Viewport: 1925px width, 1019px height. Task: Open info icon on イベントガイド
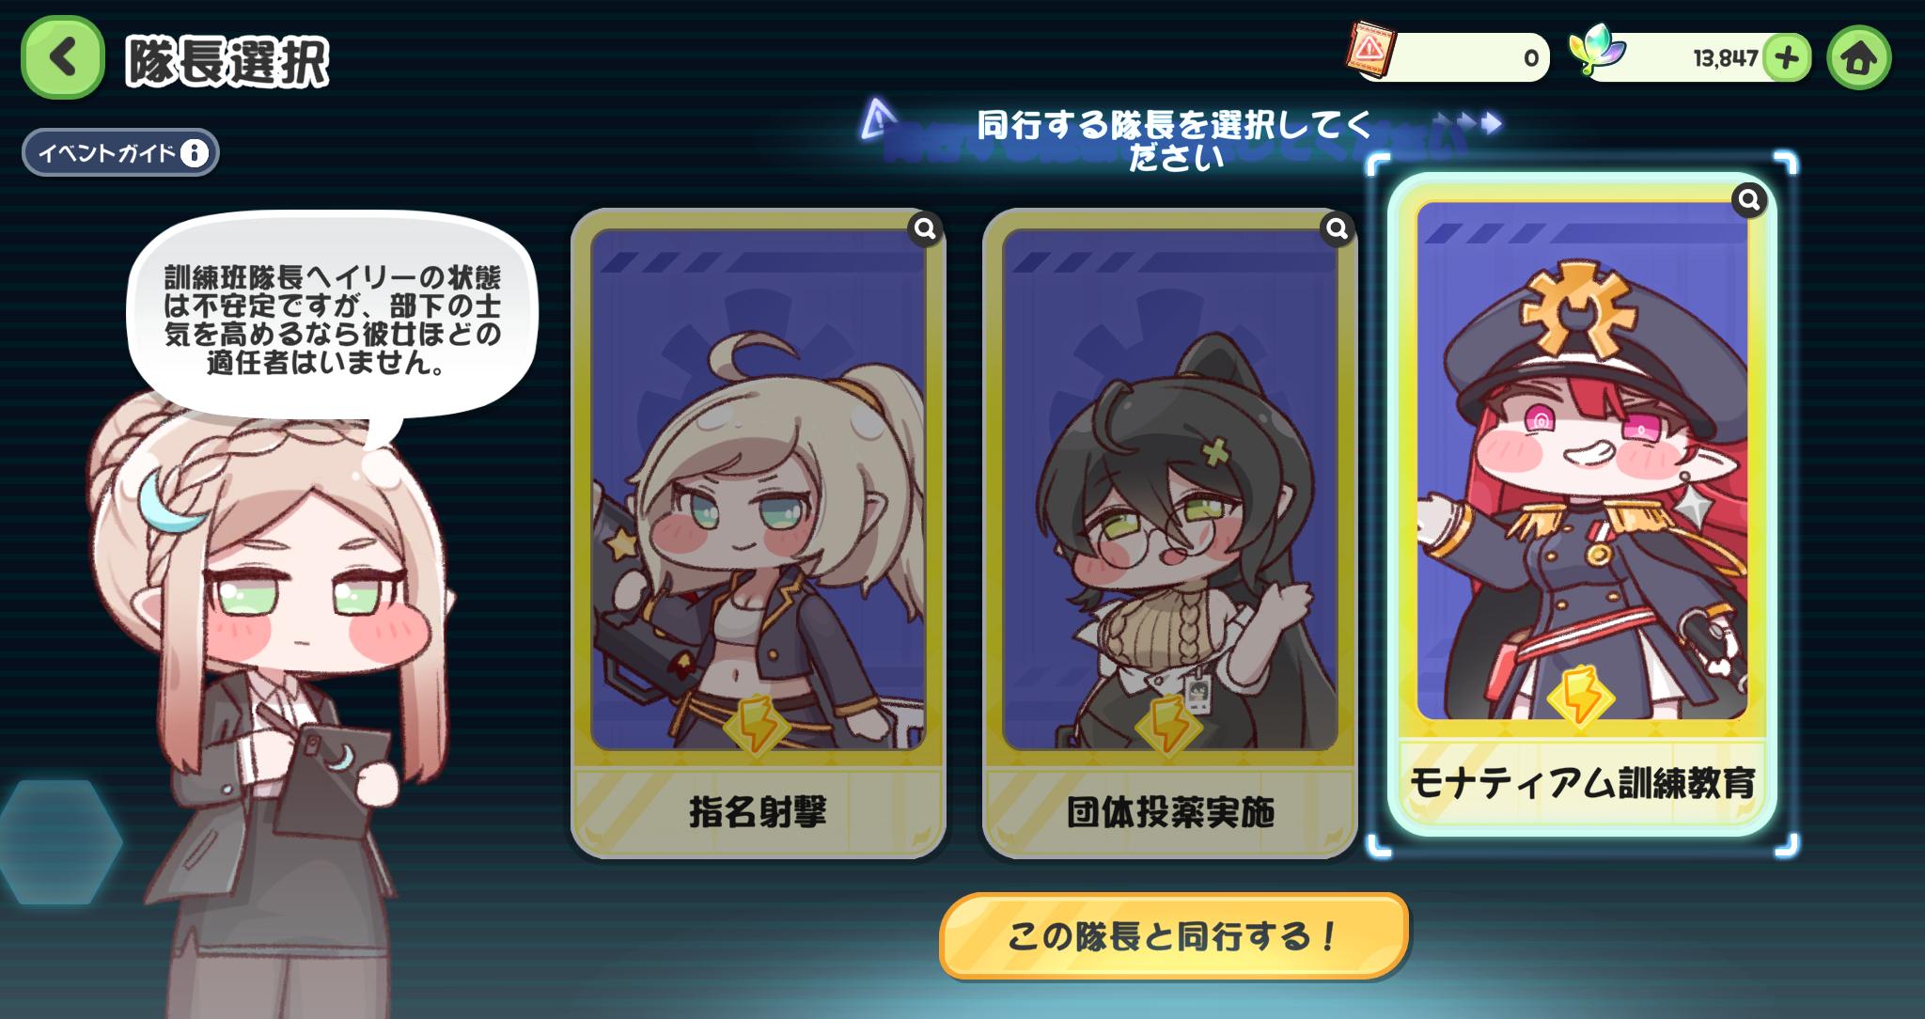tap(195, 152)
